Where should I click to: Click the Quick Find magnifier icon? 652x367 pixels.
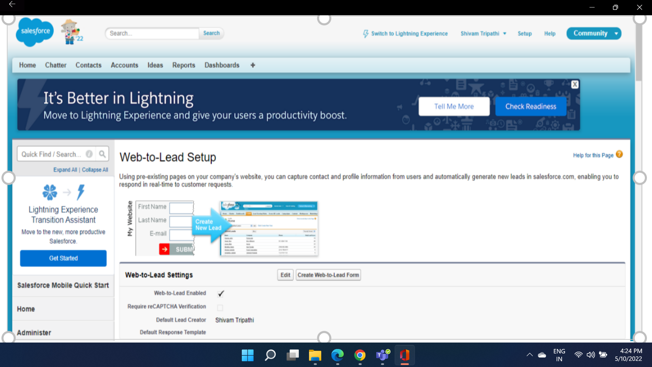[x=102, y=154]
